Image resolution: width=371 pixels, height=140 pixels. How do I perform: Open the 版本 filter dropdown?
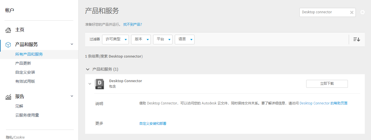click(x=141, y=39)
